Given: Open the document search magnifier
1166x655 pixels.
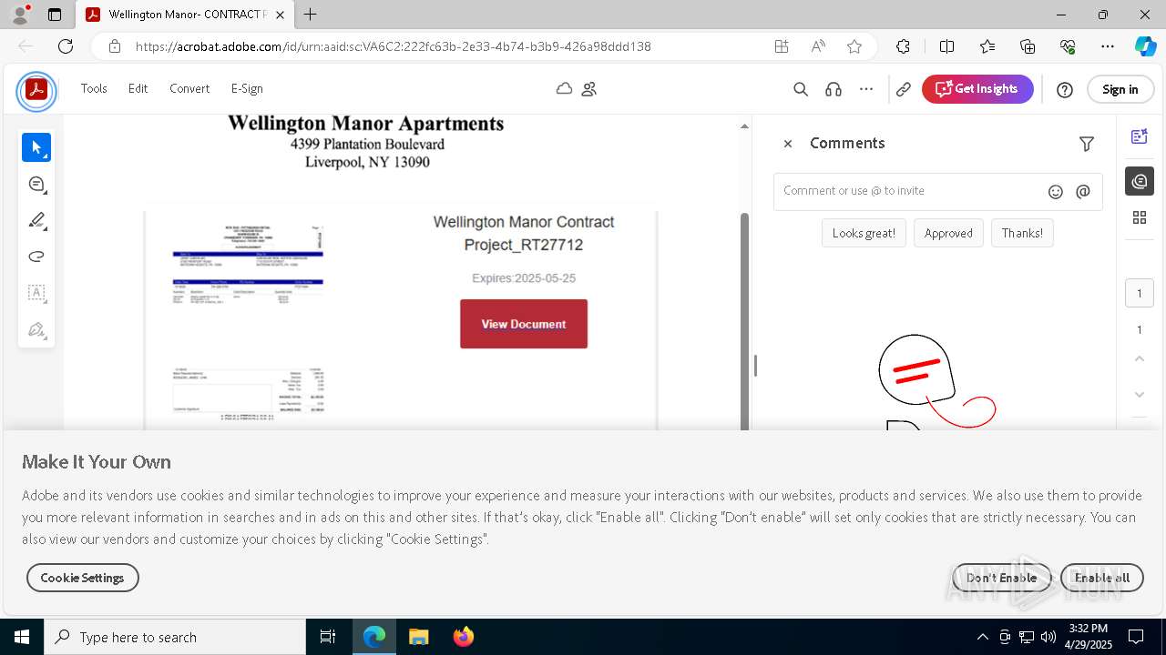Looking at the screenshot, I should tap(801, 89).
